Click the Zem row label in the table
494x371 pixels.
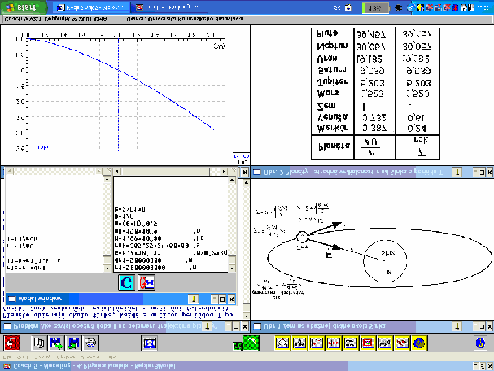(326, 106)
